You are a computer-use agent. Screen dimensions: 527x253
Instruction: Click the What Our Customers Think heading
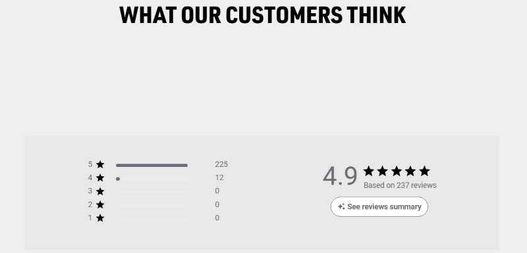[262, 15]
